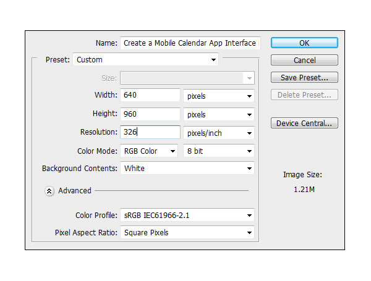Screen dimensions: 371x281
Task: Click the Height input field
Action: (x=150, y=114)
